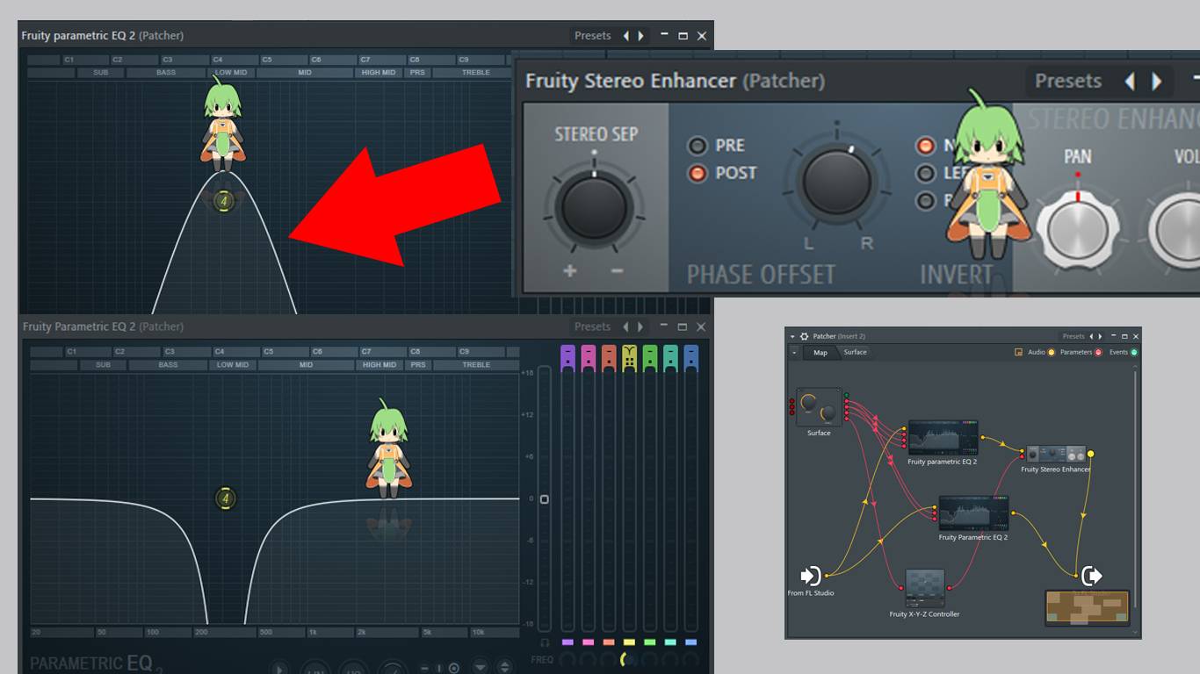Click TREBLE range label in bottom EQ
1200x674 pixels.
coord(476,365)
